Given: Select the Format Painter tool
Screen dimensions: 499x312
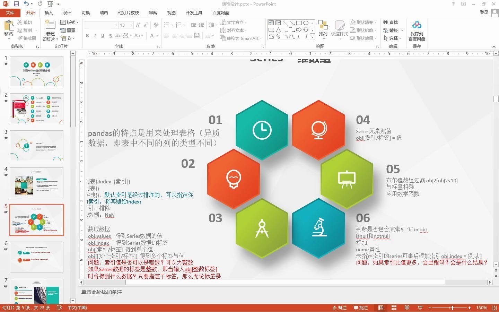Looking at the screenshot, I should click(27, 38).
